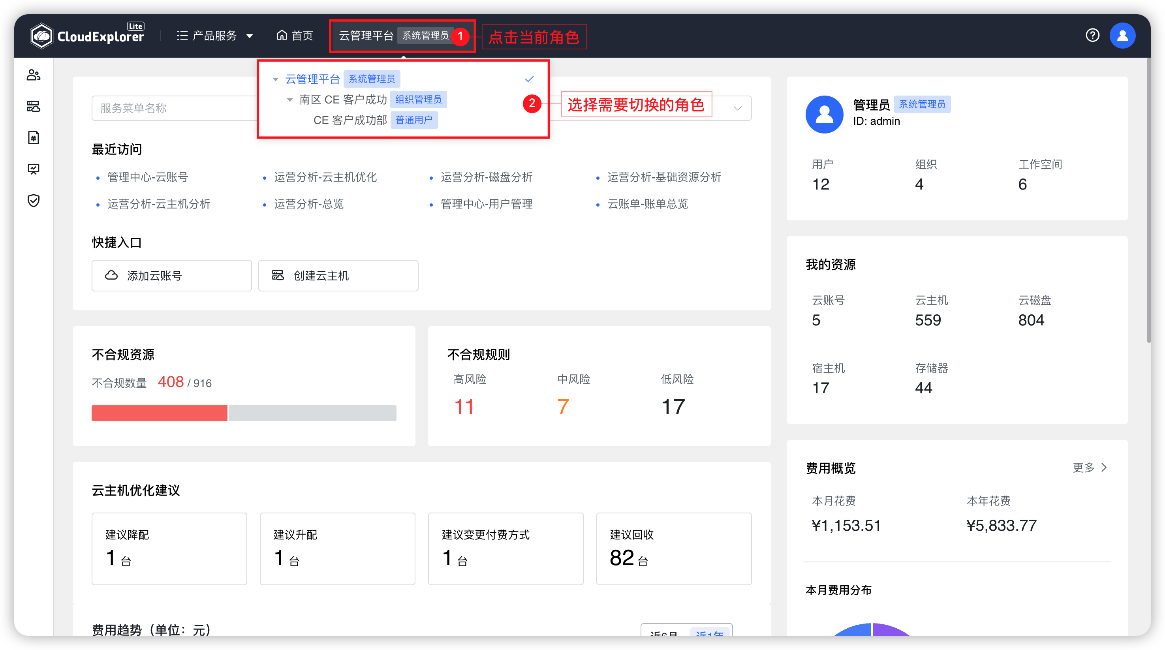The image size is (1165, 650).
Task: Open the security compliance shield sidebar icon
Action: (x=34, y=200)
